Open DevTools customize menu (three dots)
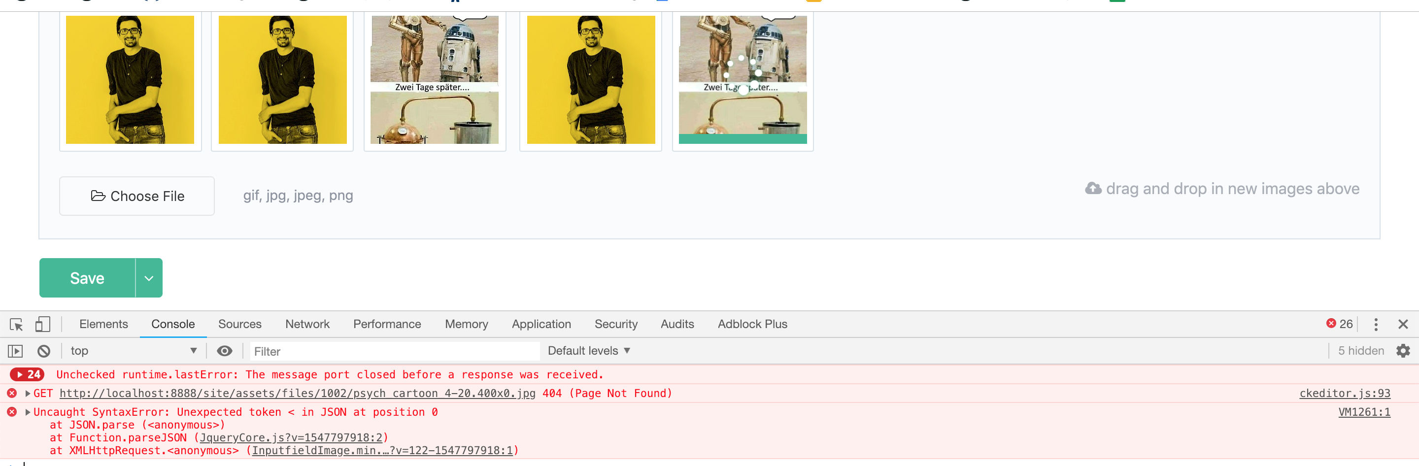 point(1376,325)
